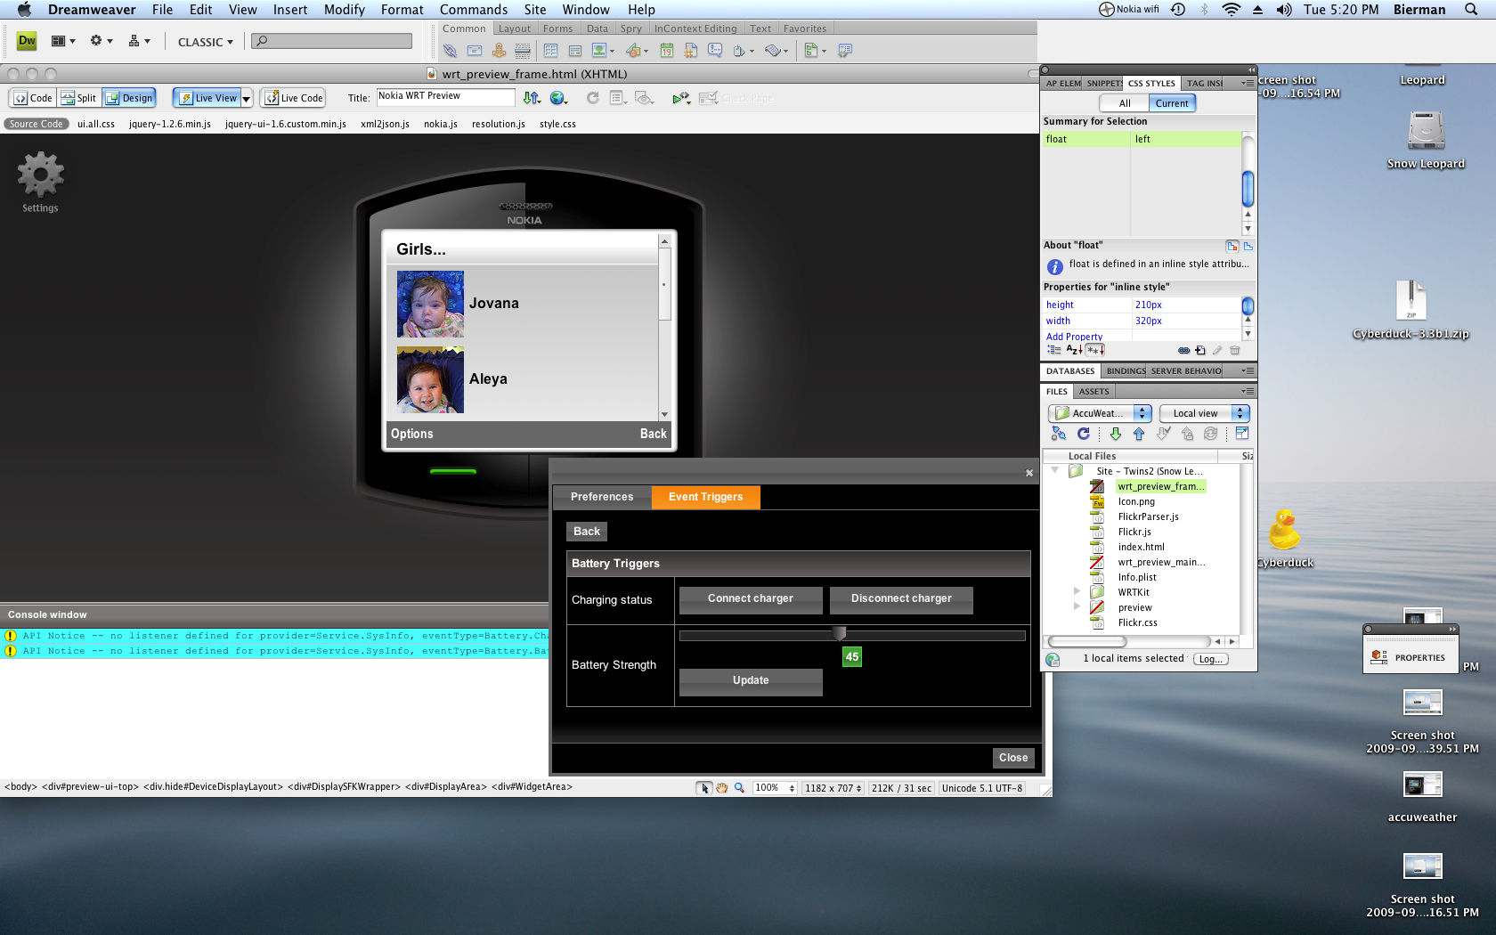Click the Wi-Fi icon in the menu bar

1232,10
